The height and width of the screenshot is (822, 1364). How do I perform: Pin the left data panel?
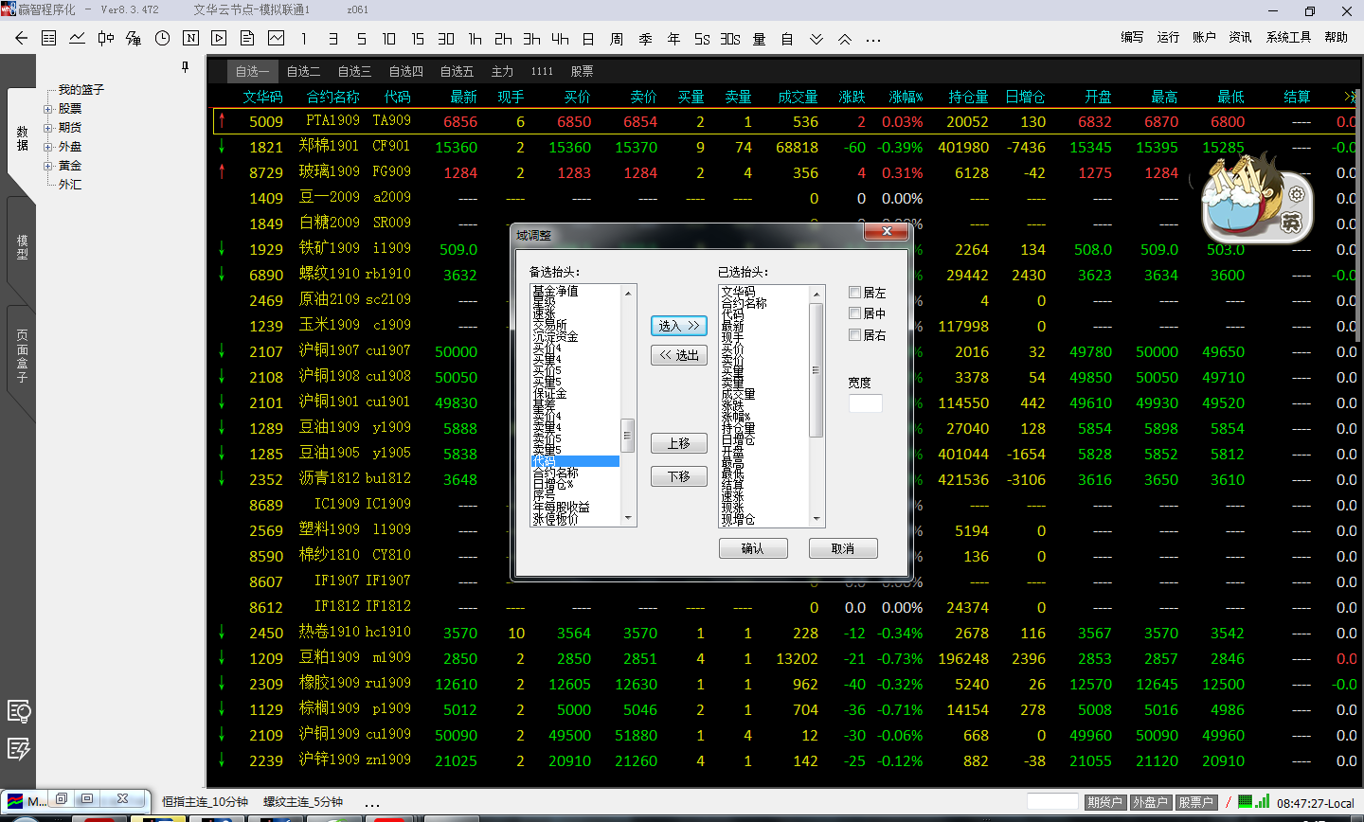click(x=185, y=67)
